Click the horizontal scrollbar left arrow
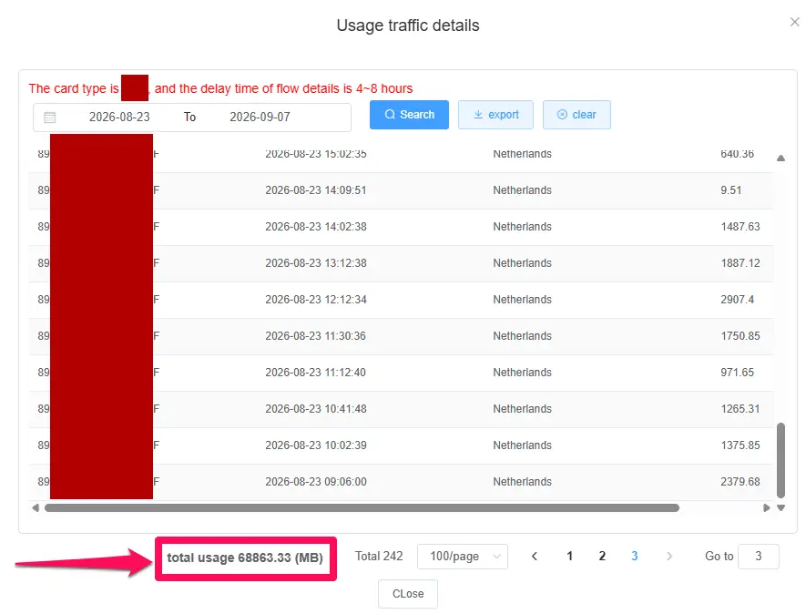806x614 pixels. 36,508
